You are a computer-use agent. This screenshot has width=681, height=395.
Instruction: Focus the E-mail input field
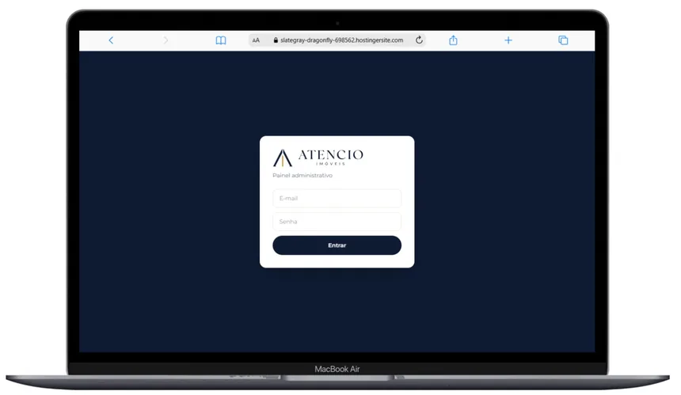tap(337, 199)
